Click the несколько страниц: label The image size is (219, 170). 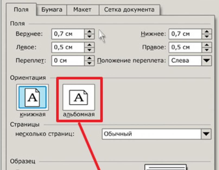pyautogui.click(x=45, y=134)
